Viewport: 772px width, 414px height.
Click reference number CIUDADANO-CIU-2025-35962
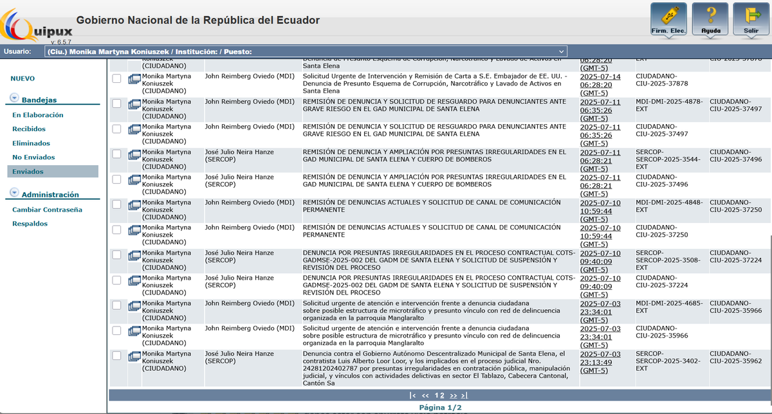pyautogui.click(x=735, y=357)
